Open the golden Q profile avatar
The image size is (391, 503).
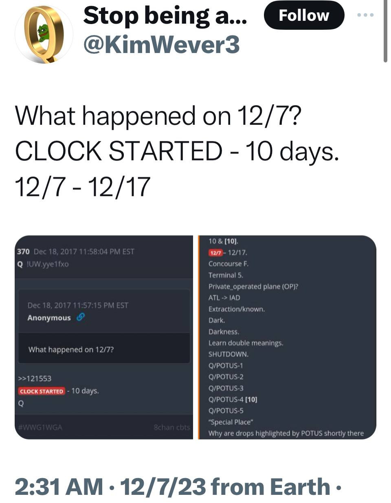(44, 34)
